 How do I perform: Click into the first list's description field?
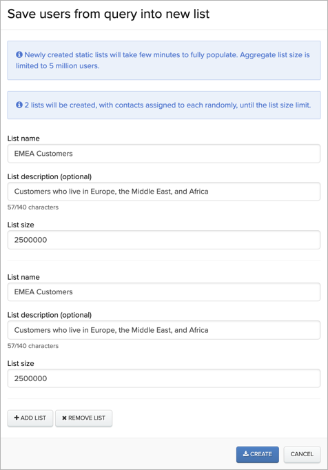tap(164, 192)
